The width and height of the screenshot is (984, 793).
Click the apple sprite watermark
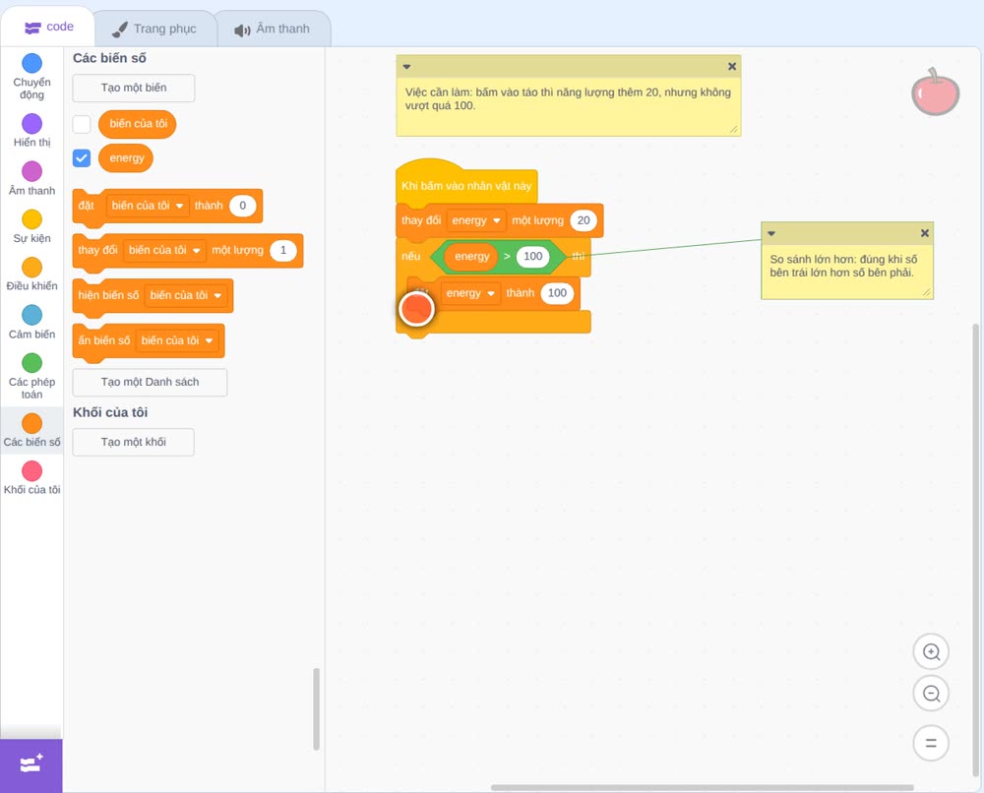(936, 92)
